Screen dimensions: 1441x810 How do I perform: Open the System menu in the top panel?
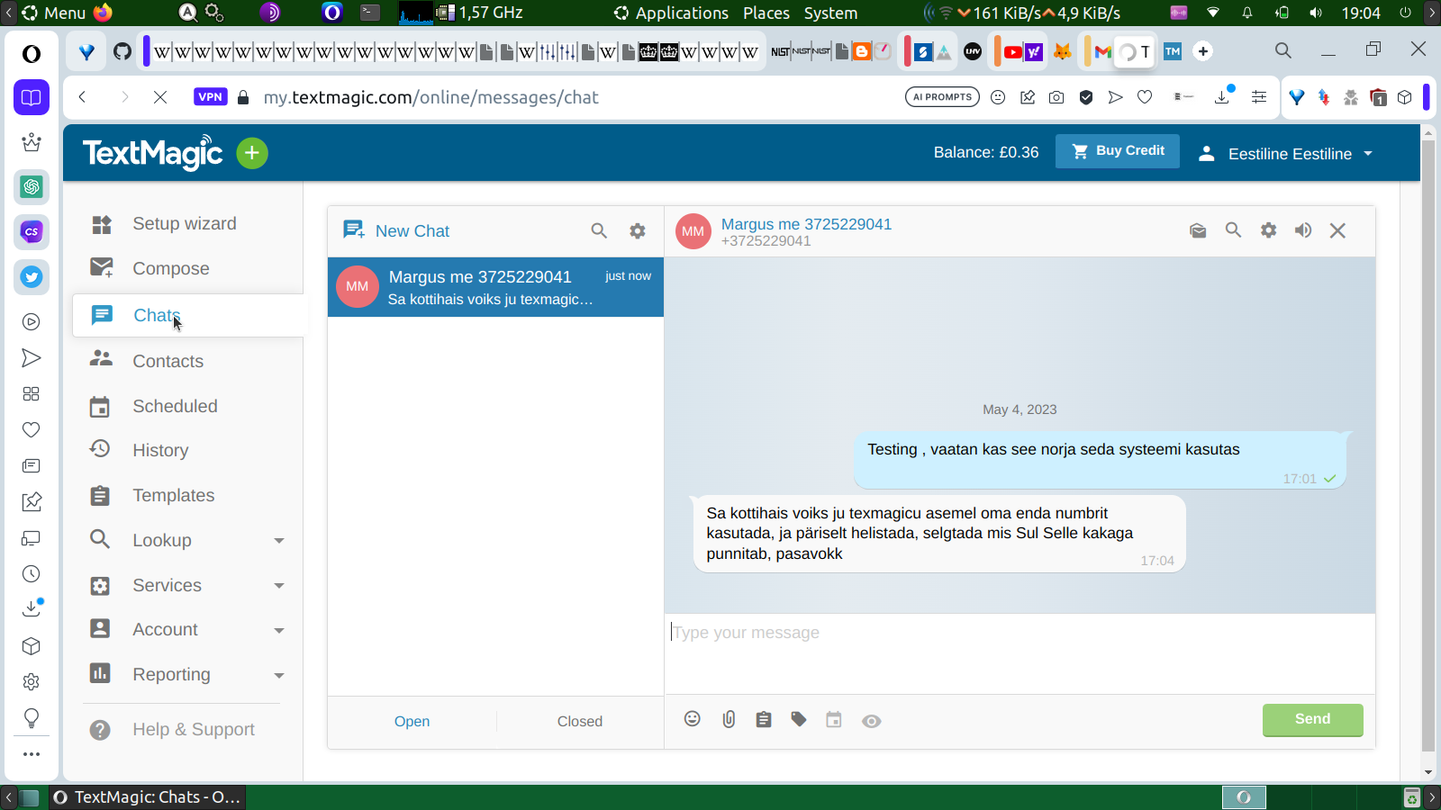[x=830, y=13]
